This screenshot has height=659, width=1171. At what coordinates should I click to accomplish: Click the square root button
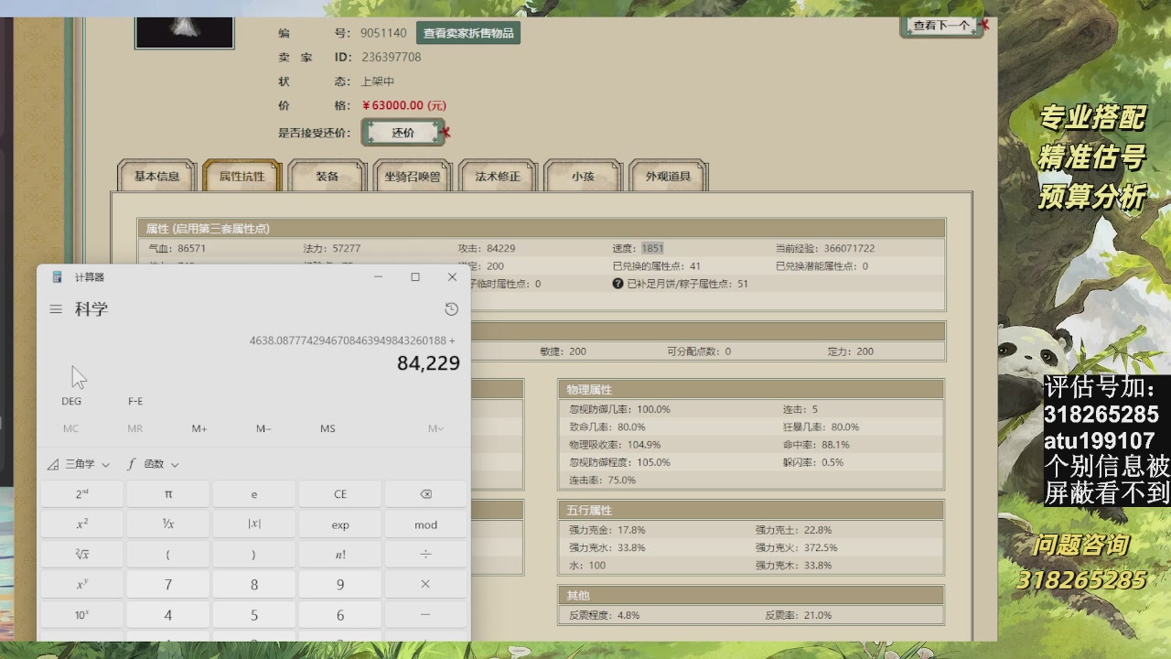(81, 554)
